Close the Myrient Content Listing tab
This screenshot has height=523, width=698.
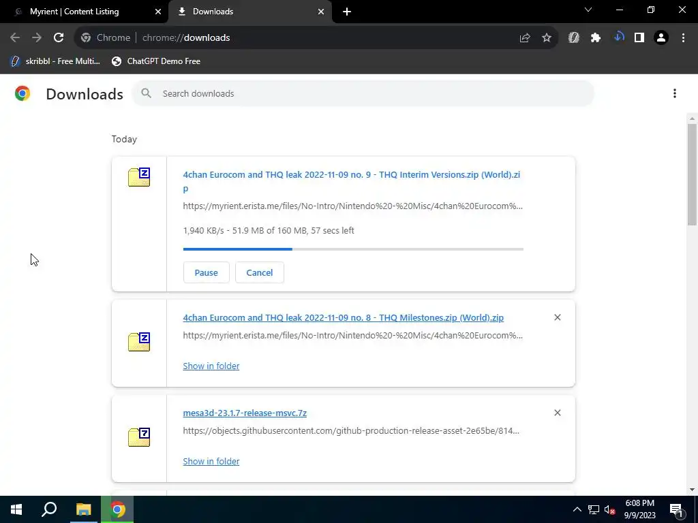[x=157, y=12]
